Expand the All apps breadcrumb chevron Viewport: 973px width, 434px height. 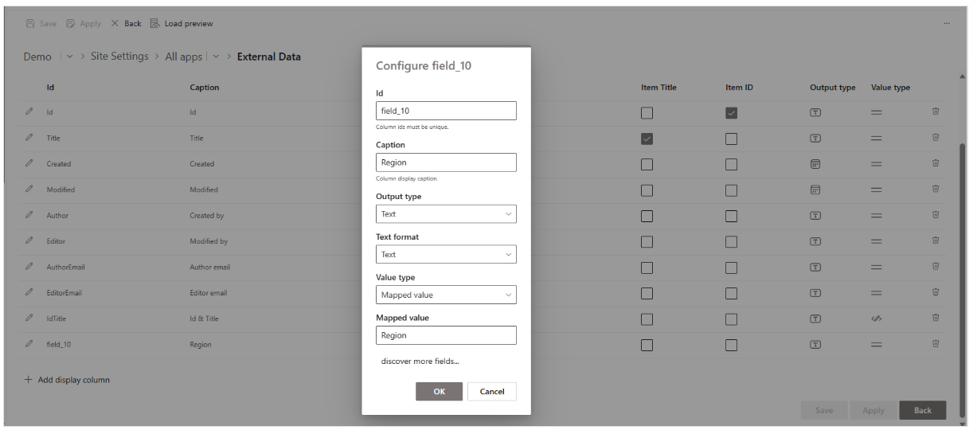click(x=217, y=57)
